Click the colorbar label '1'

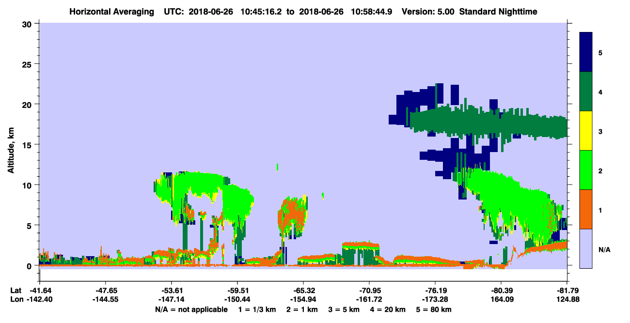point(600,209)
